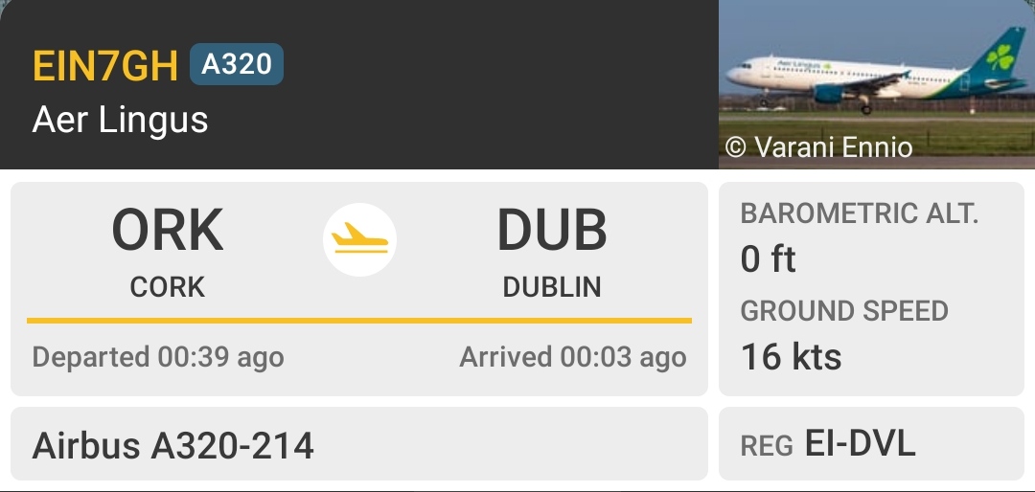Tap the GROUND SPEED label

pos(844,311)
